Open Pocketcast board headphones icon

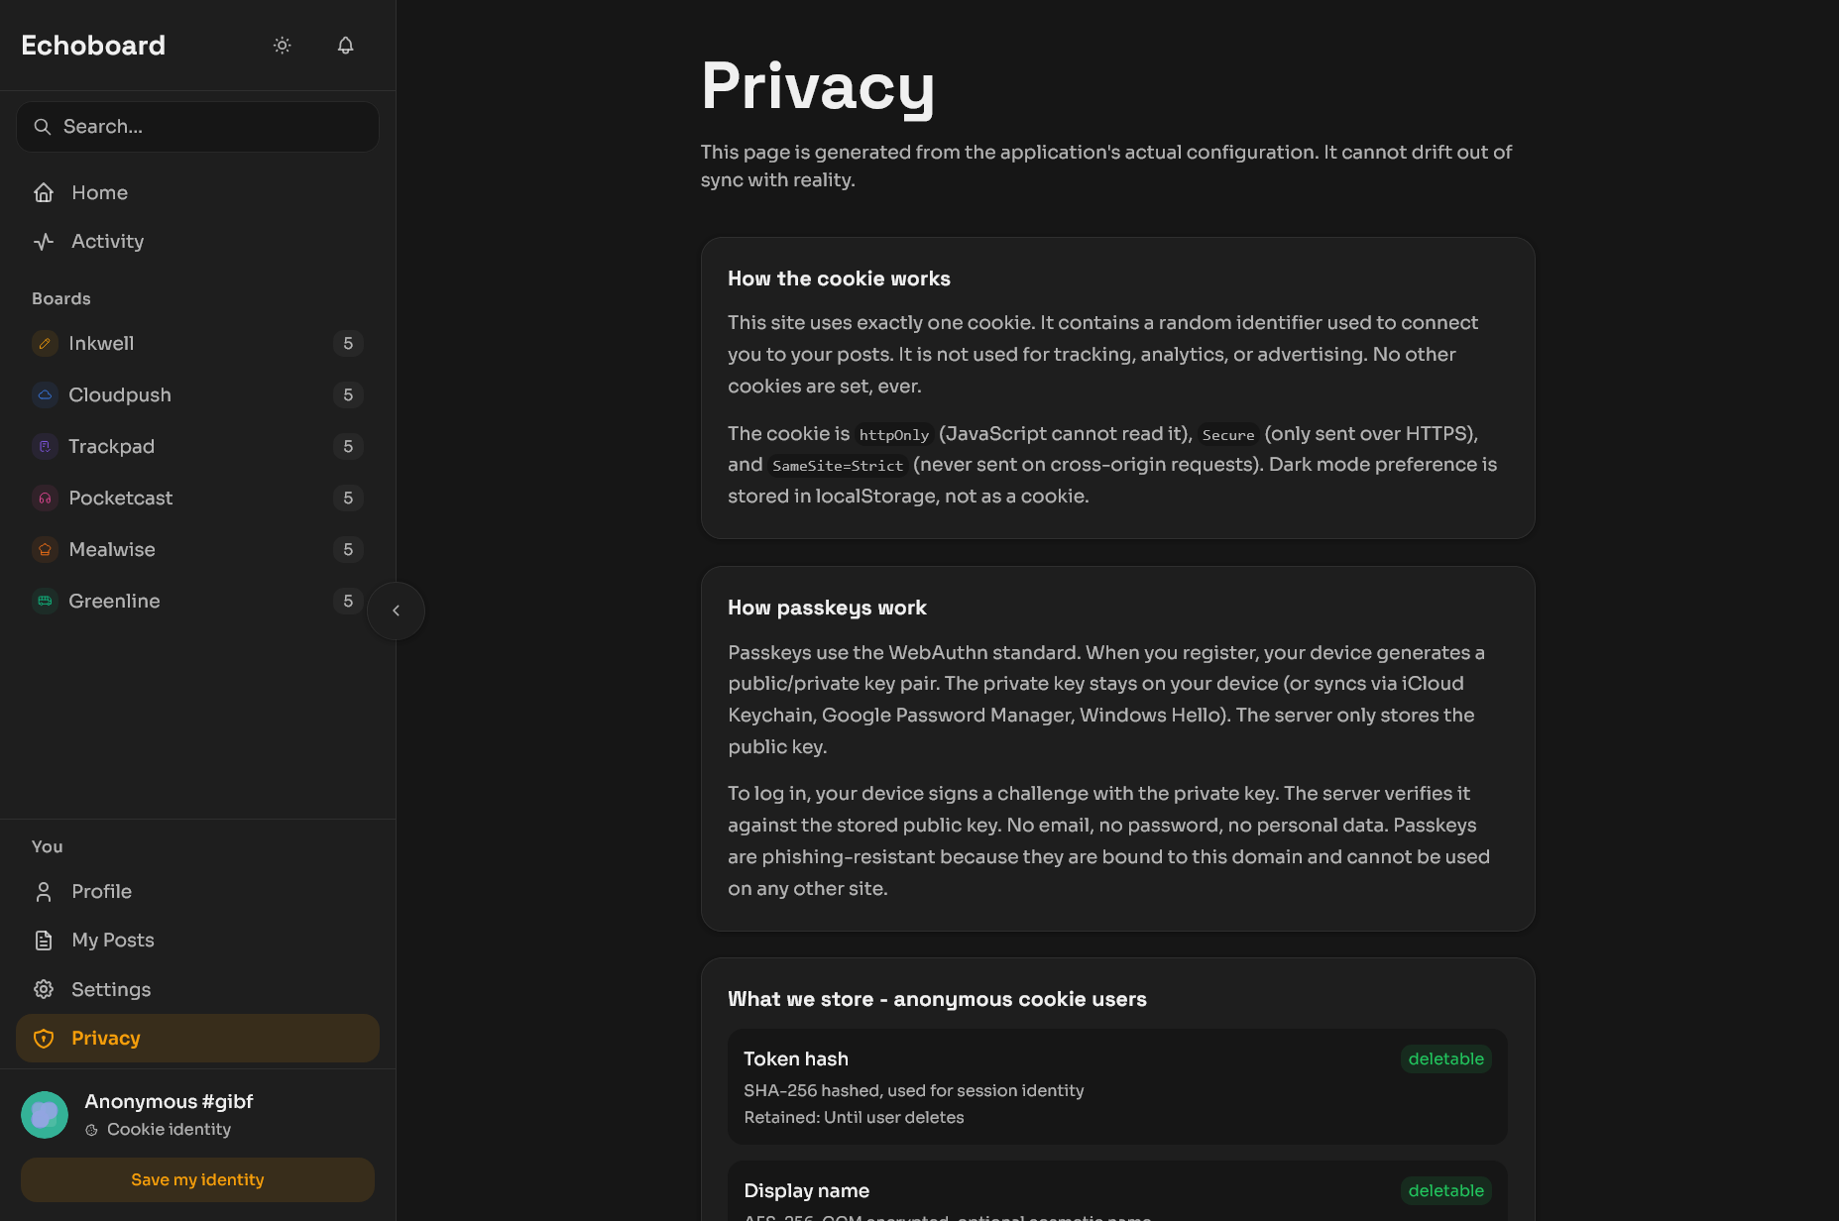pos(45,499)
